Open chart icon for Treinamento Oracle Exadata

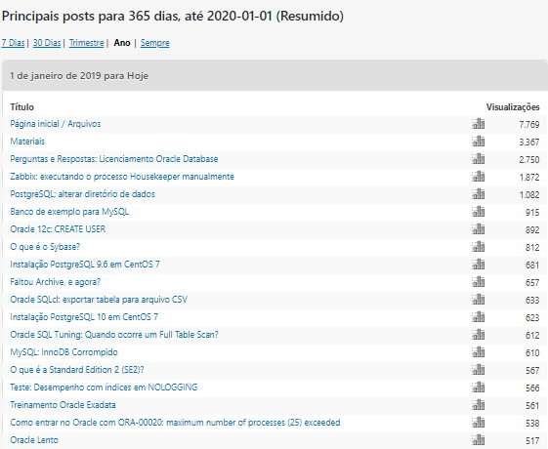coord(478,405)
